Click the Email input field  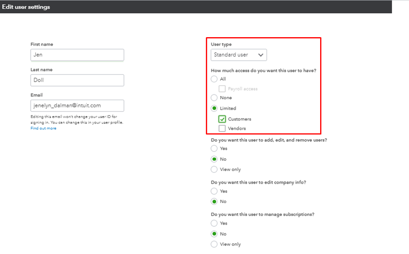[x=77, y=105]
